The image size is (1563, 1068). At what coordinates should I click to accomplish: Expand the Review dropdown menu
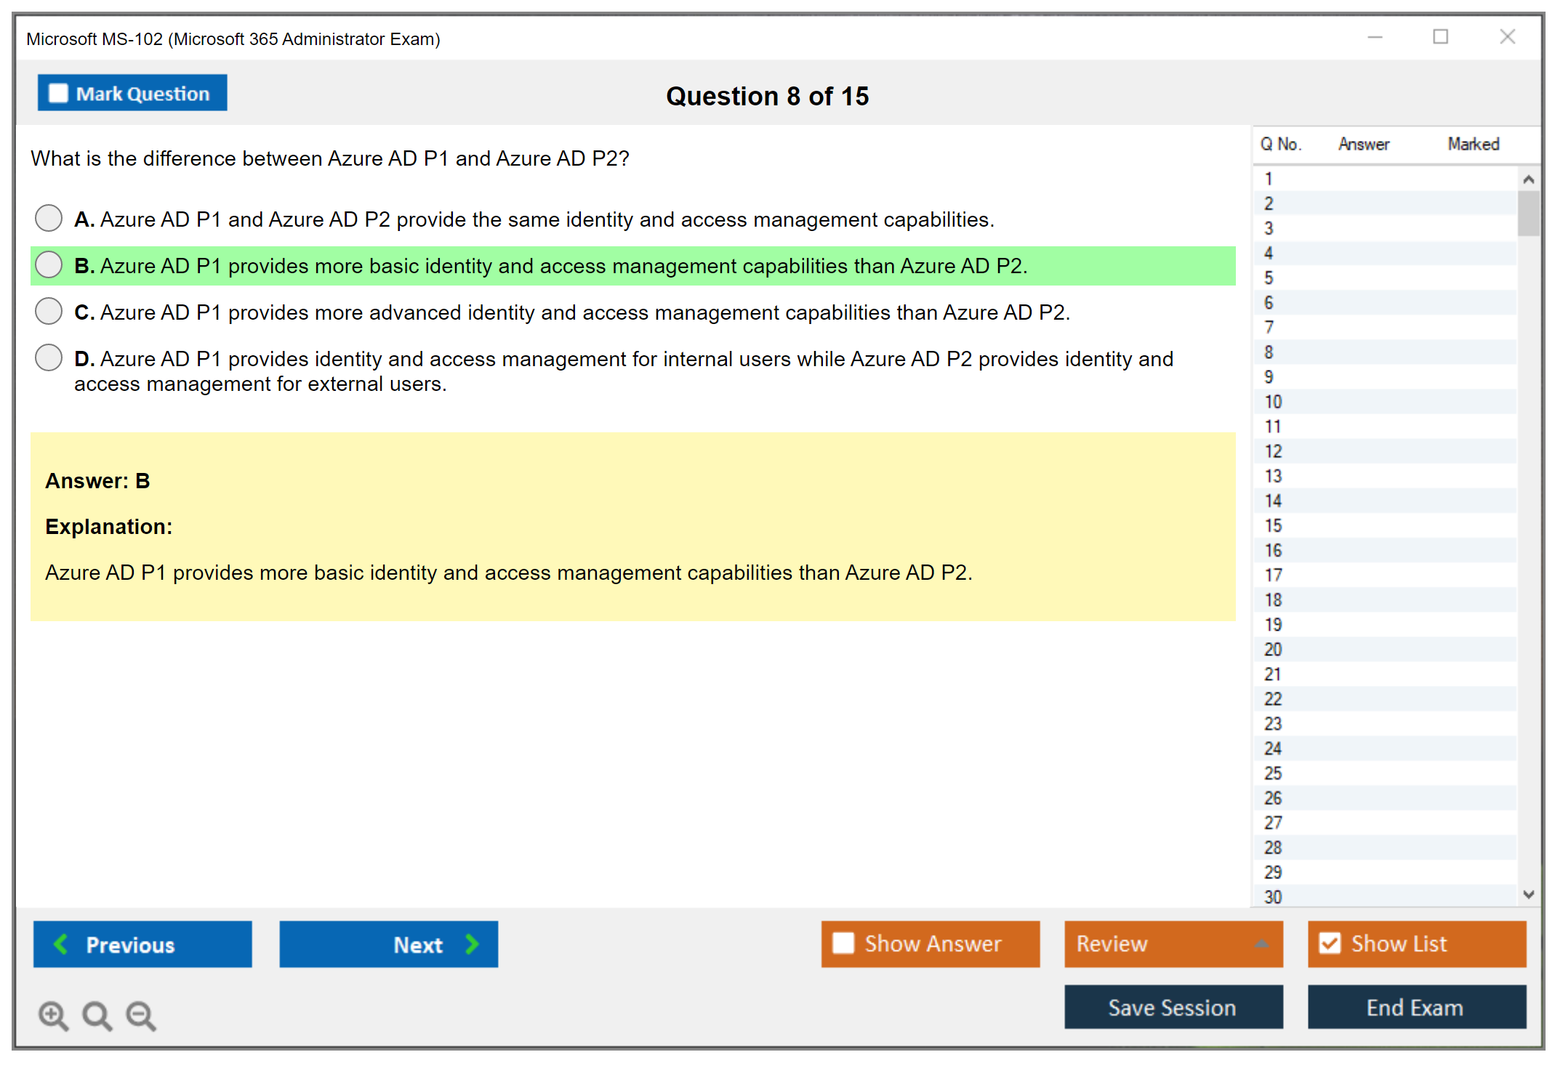coord(1261,944)
